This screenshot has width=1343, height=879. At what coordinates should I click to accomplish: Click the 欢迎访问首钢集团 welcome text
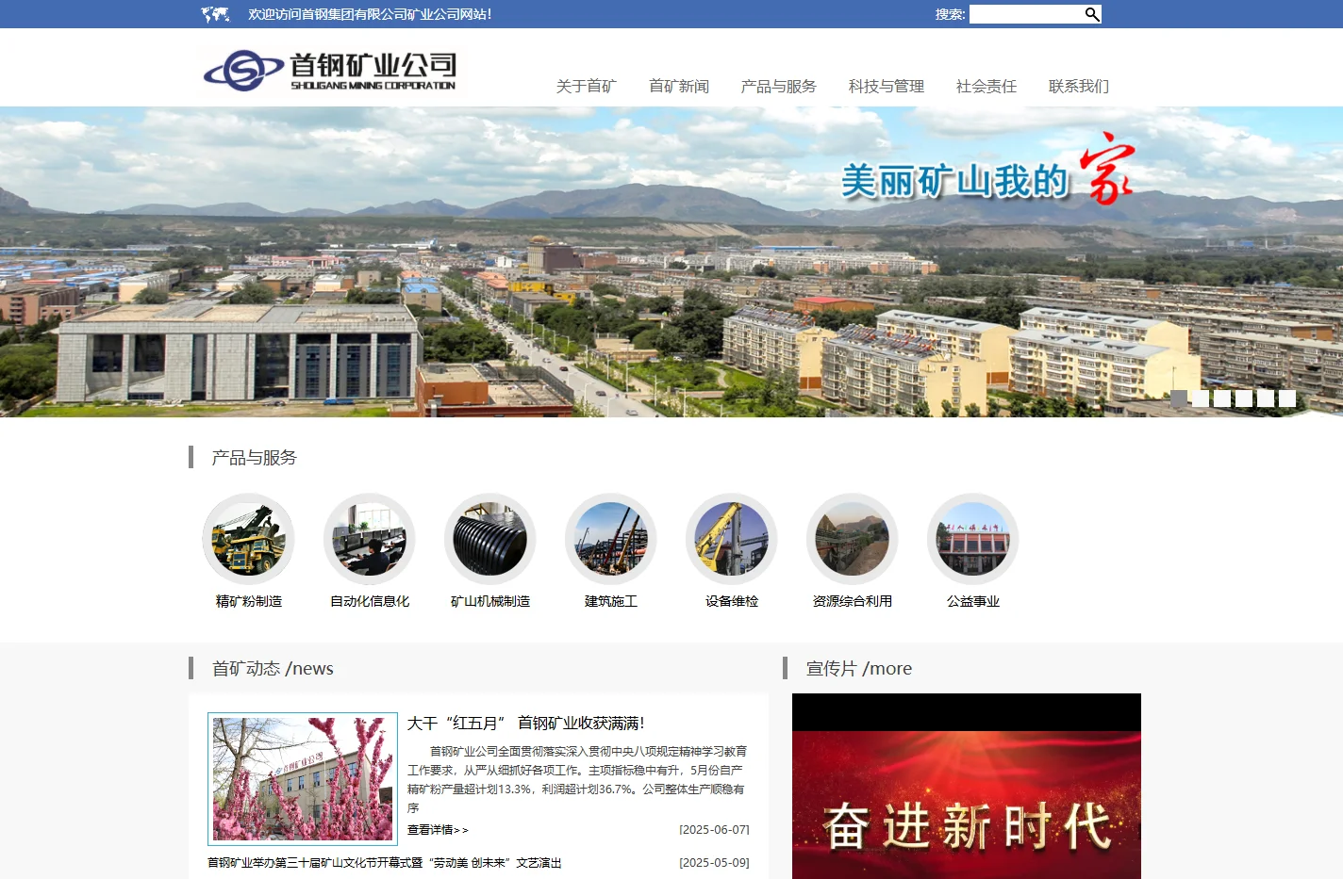[x=370, y=14]
